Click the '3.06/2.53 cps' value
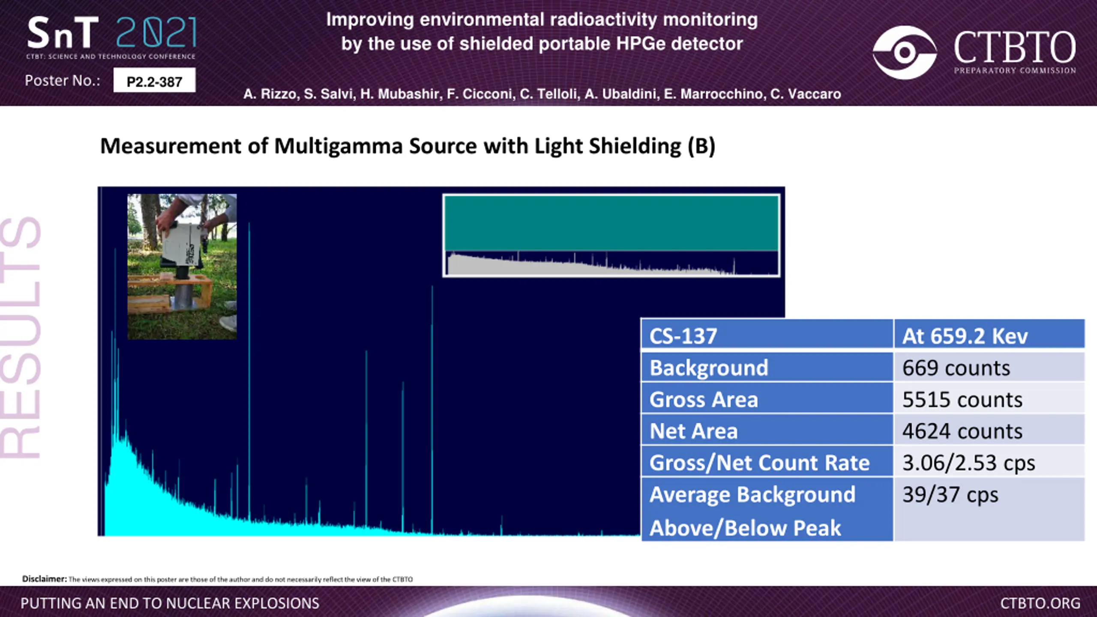The height and width of the screenshot is (617, 1097). point(989,462)
